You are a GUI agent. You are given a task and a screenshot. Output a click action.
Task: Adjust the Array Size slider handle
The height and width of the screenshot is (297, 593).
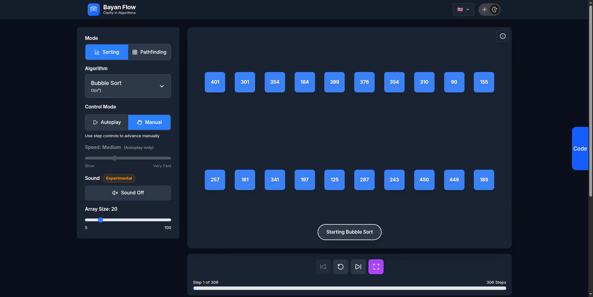pyautogui.click(x=100, y=220)
